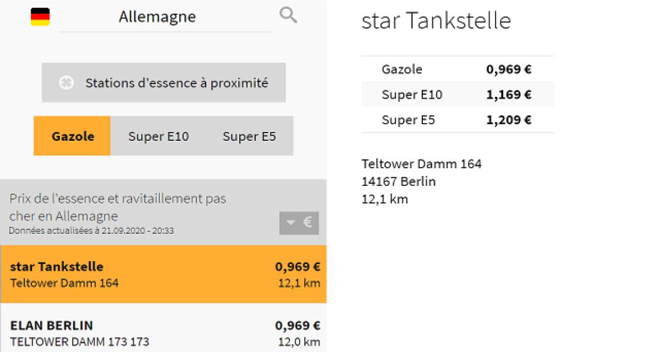The image size is (660, 352).
Task: Click the 12,1 km distance in list
Action: pyautogui.click(x=299, y=284)
